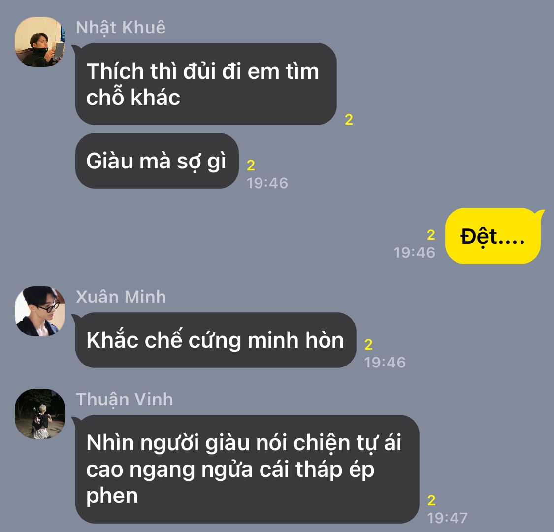Click the 19:46 timestamp of Xuân Minh's message
This screenshot has height=532, width=554.
click(385, 363)
